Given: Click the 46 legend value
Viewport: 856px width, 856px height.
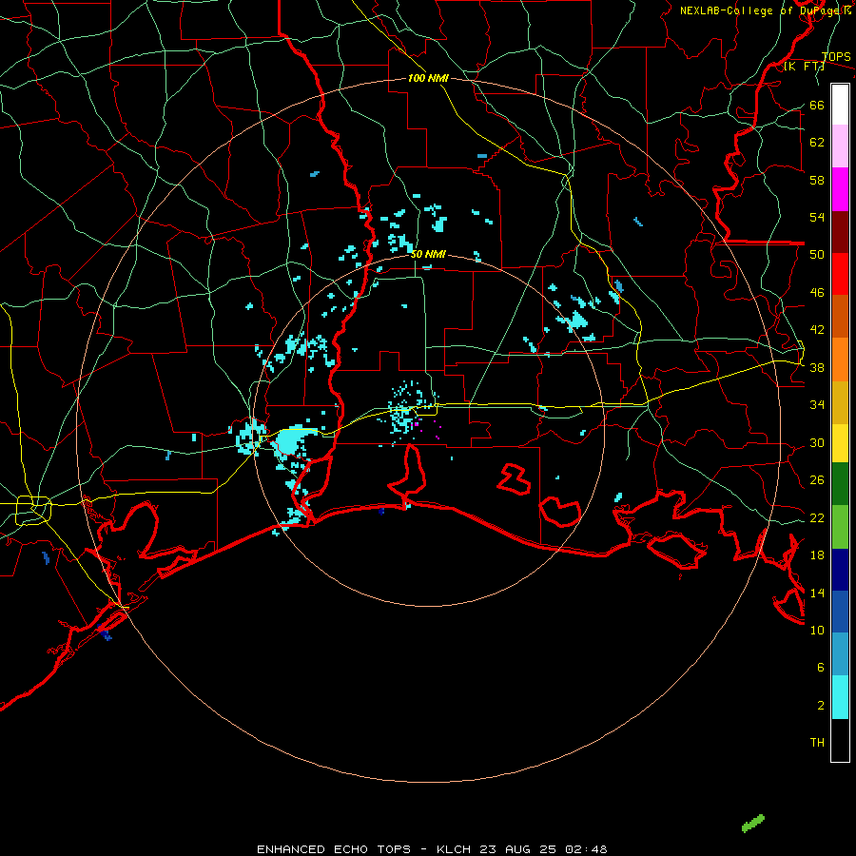Looking at the screenshot, I should point(817,292).
